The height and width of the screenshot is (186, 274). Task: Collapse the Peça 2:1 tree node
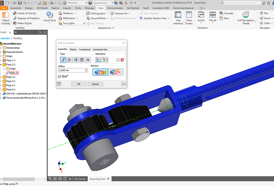click(1, 65)
